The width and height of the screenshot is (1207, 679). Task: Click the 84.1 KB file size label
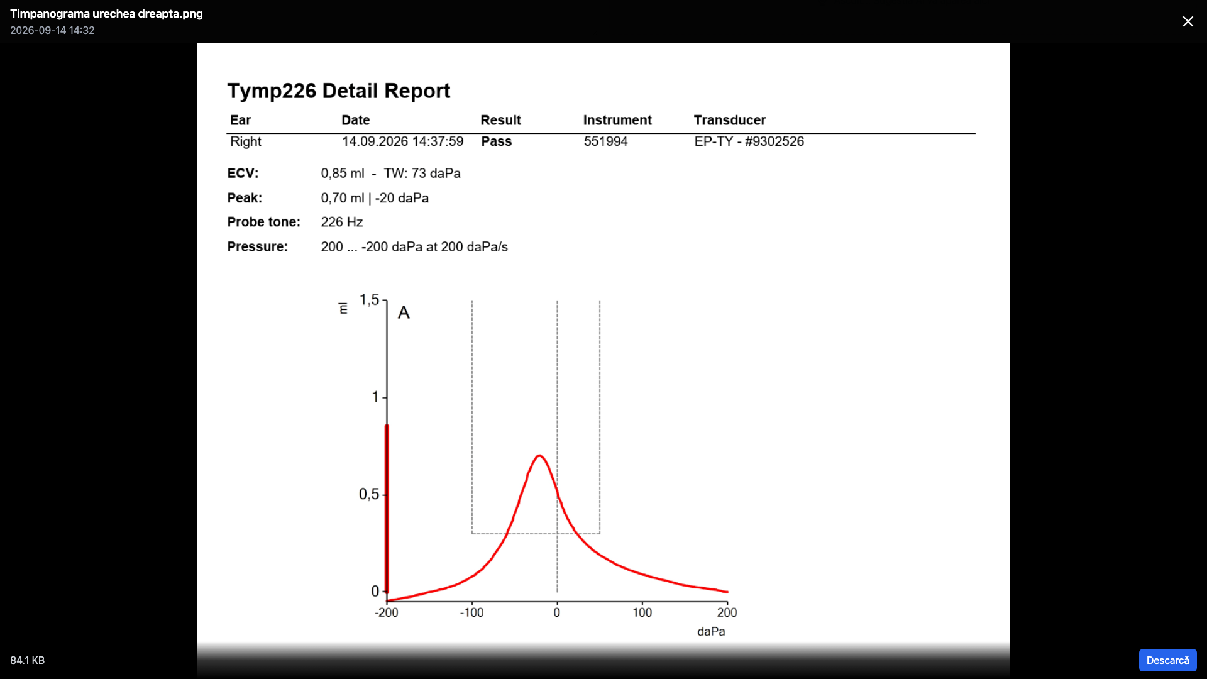[x=27, y=660]
